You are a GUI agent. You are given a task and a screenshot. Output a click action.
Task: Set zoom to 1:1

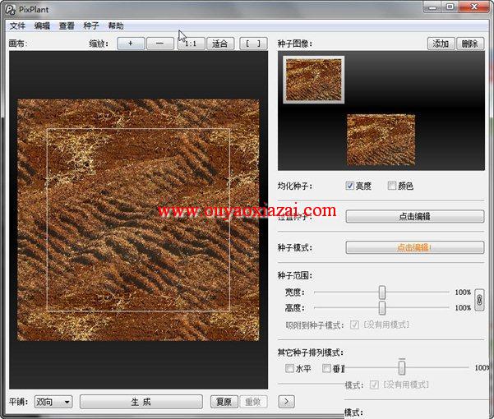pos(191,44)
